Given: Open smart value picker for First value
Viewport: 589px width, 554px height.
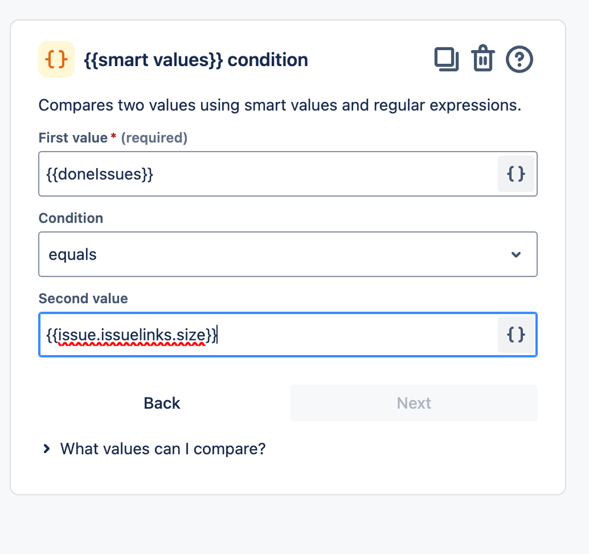Looking at the screenshot, I should 516,174.
